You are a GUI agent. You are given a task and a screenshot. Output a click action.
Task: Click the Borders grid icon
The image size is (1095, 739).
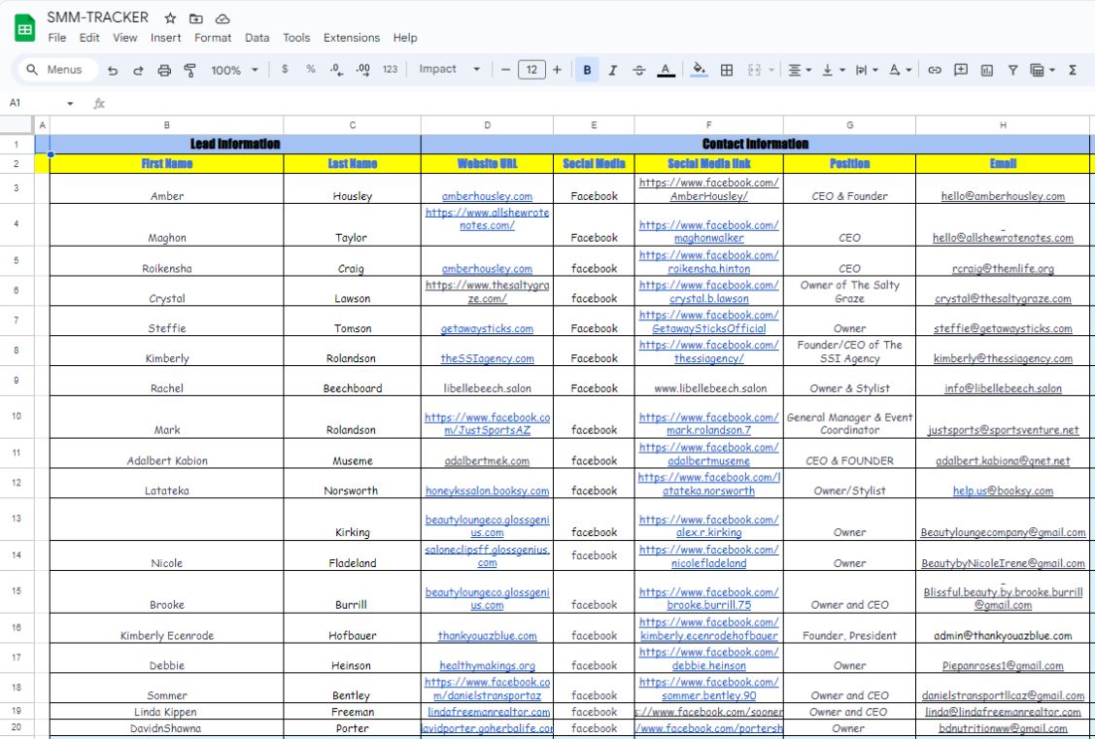[x=727, y=70]
